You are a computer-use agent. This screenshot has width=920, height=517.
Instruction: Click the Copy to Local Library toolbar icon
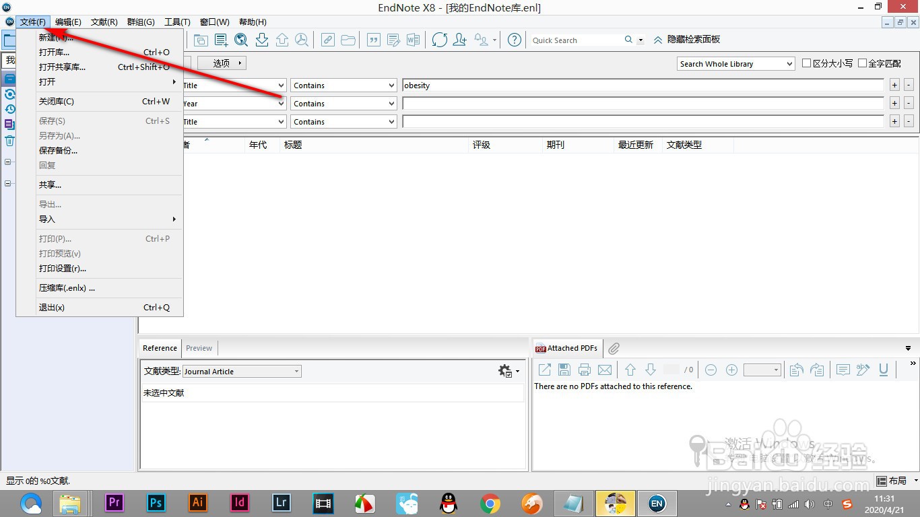(201, 40)
